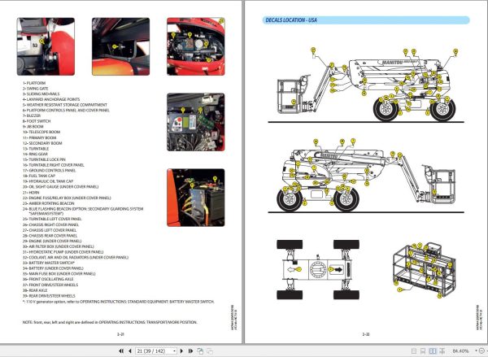
Task: Click the engine compartment photo thumbnail
Action: (x=196, y=46)
